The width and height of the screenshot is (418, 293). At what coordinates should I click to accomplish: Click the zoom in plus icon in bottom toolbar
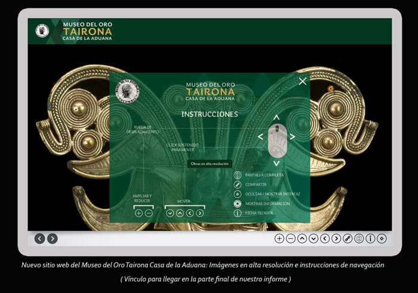pyautogui.click(x=279, y=238)
